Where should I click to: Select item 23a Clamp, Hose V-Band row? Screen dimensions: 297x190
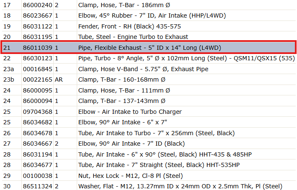pyautogui.click(x=148, y=69)
